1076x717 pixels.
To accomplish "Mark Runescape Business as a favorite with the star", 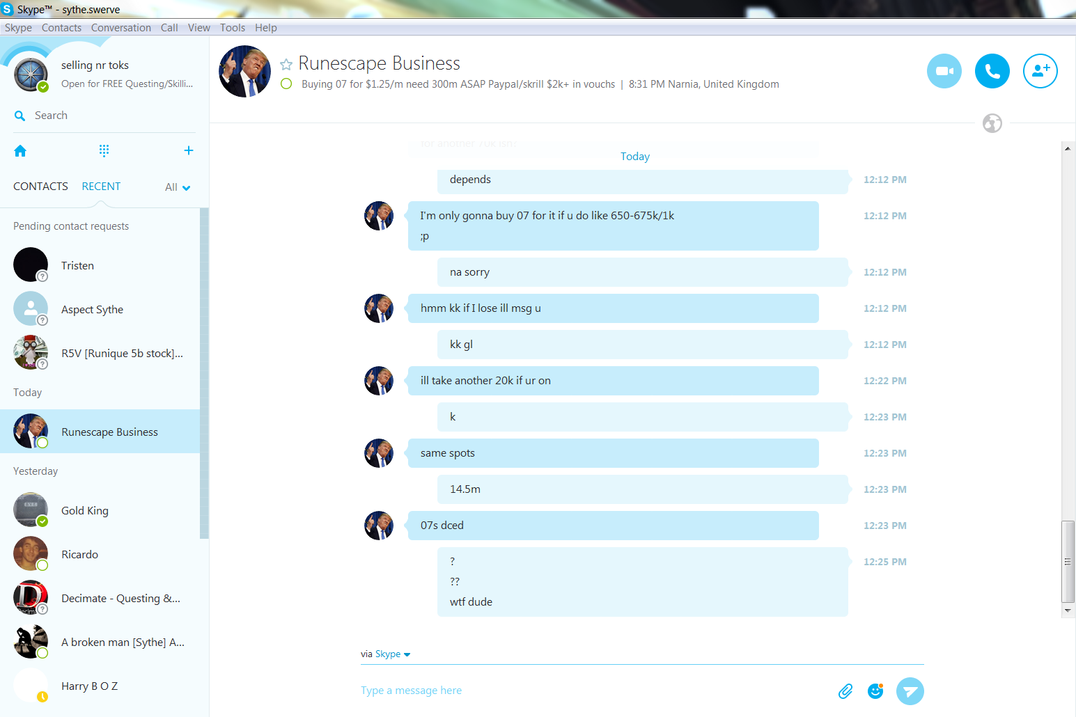I will click(286, 65).
